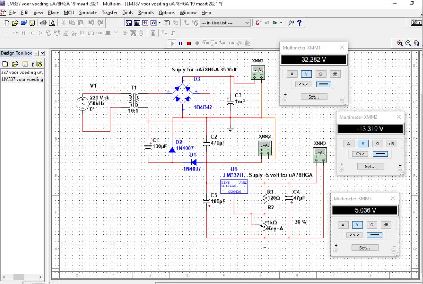Pause the running simulation
This screenshot has height=284, width=423.
tap(180, 44)
